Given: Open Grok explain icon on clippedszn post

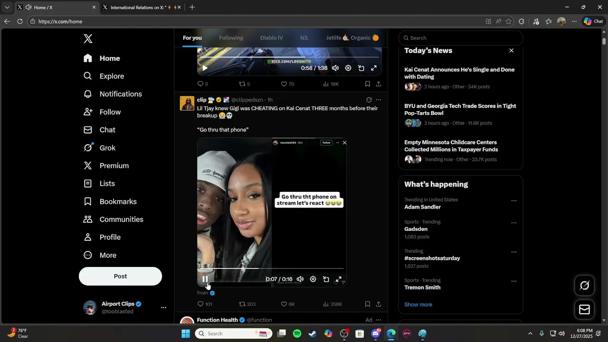Looking at the screenshot, I should click(369, 100).
